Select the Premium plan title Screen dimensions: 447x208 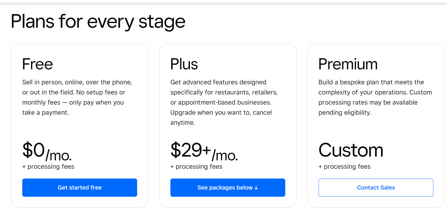click(x=348, y=64)
